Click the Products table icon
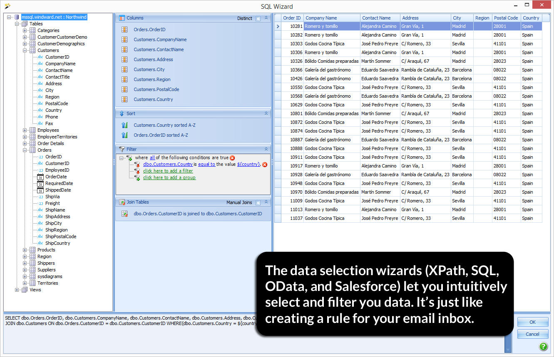554x357 pixels. [32, 250]
